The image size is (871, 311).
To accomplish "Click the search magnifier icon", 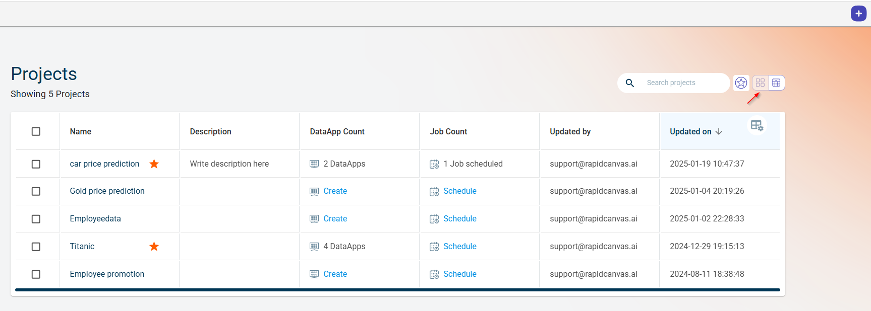I will [630, 83].
